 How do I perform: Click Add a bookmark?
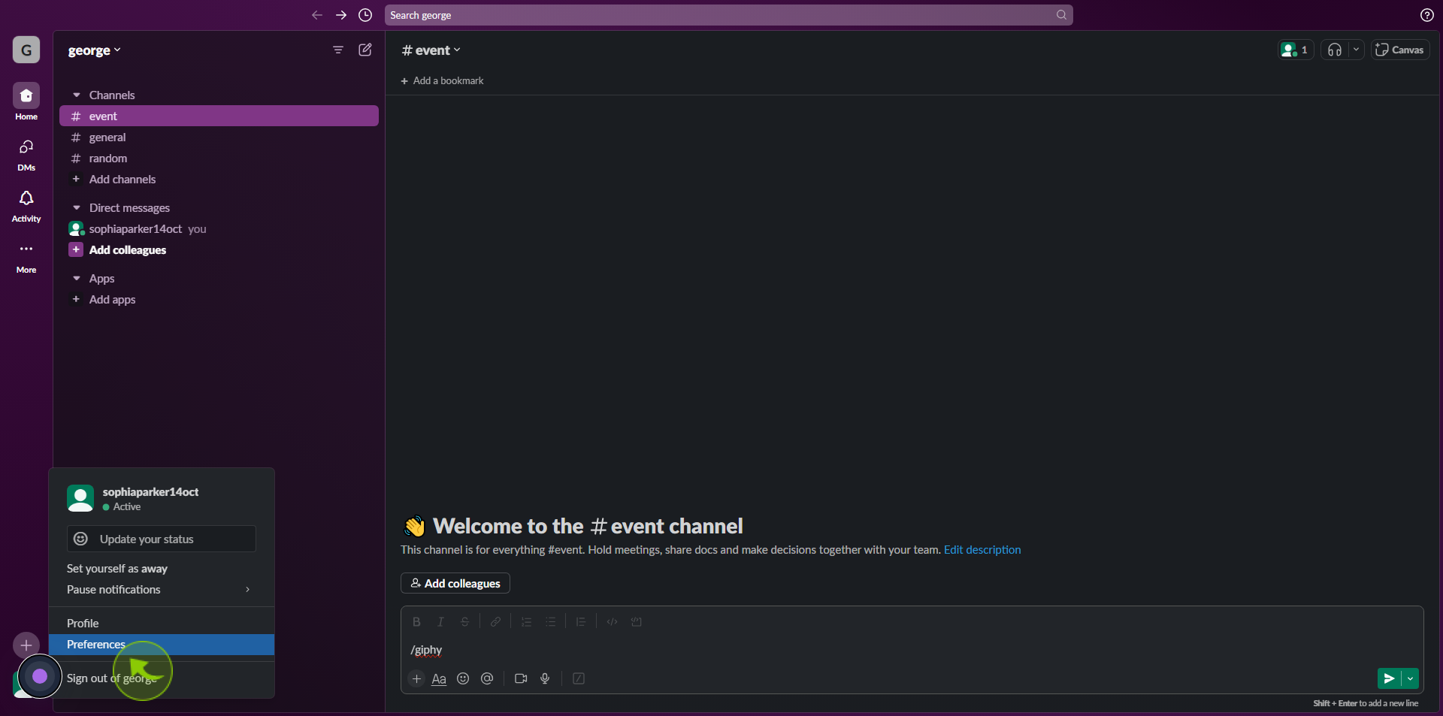(x=442, y=80)
